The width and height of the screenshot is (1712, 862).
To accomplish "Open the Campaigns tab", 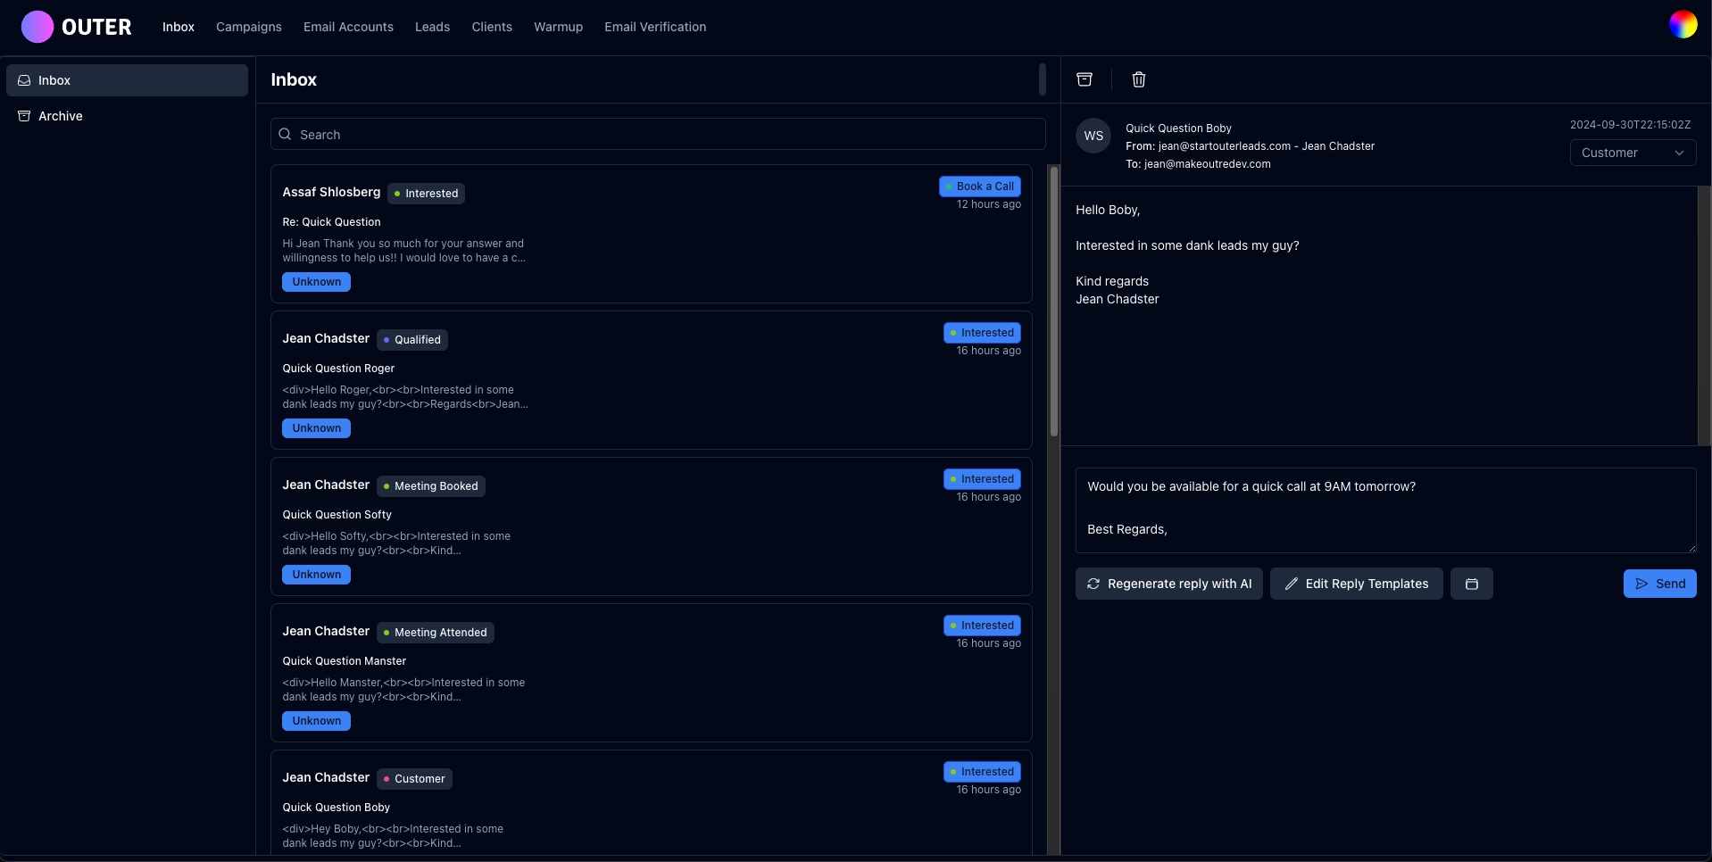I will [248, 27].
